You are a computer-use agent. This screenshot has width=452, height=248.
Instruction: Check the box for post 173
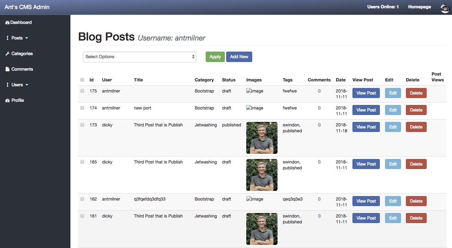click(82, 125)
